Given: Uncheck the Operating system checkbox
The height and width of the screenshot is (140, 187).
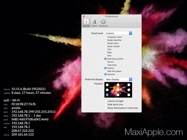Looking at the screenshot, I should (105, 59).
